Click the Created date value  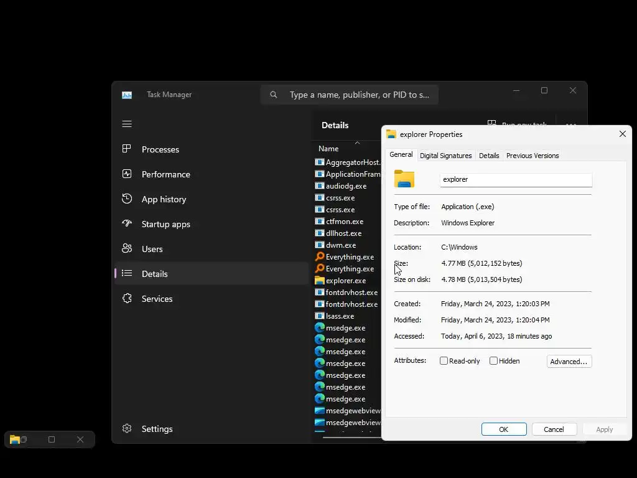click(495, 304)
